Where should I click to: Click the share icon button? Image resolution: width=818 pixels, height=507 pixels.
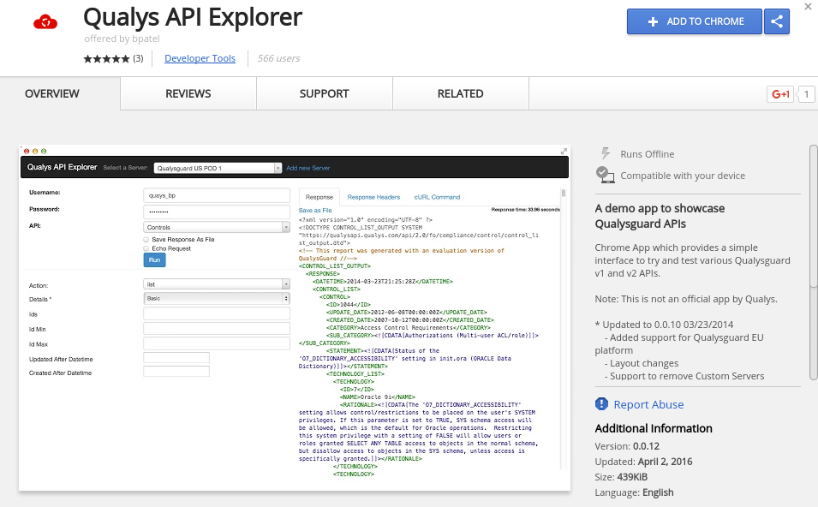tap(777, 21)
